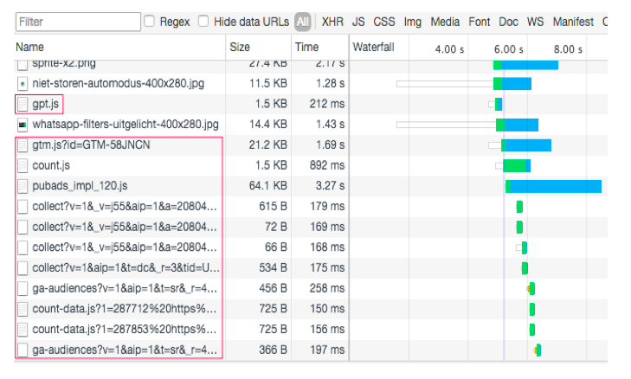Enable the Regex checkbox
Image resolution: width=631 pixels, height=379 pixels.
(150, 21)
